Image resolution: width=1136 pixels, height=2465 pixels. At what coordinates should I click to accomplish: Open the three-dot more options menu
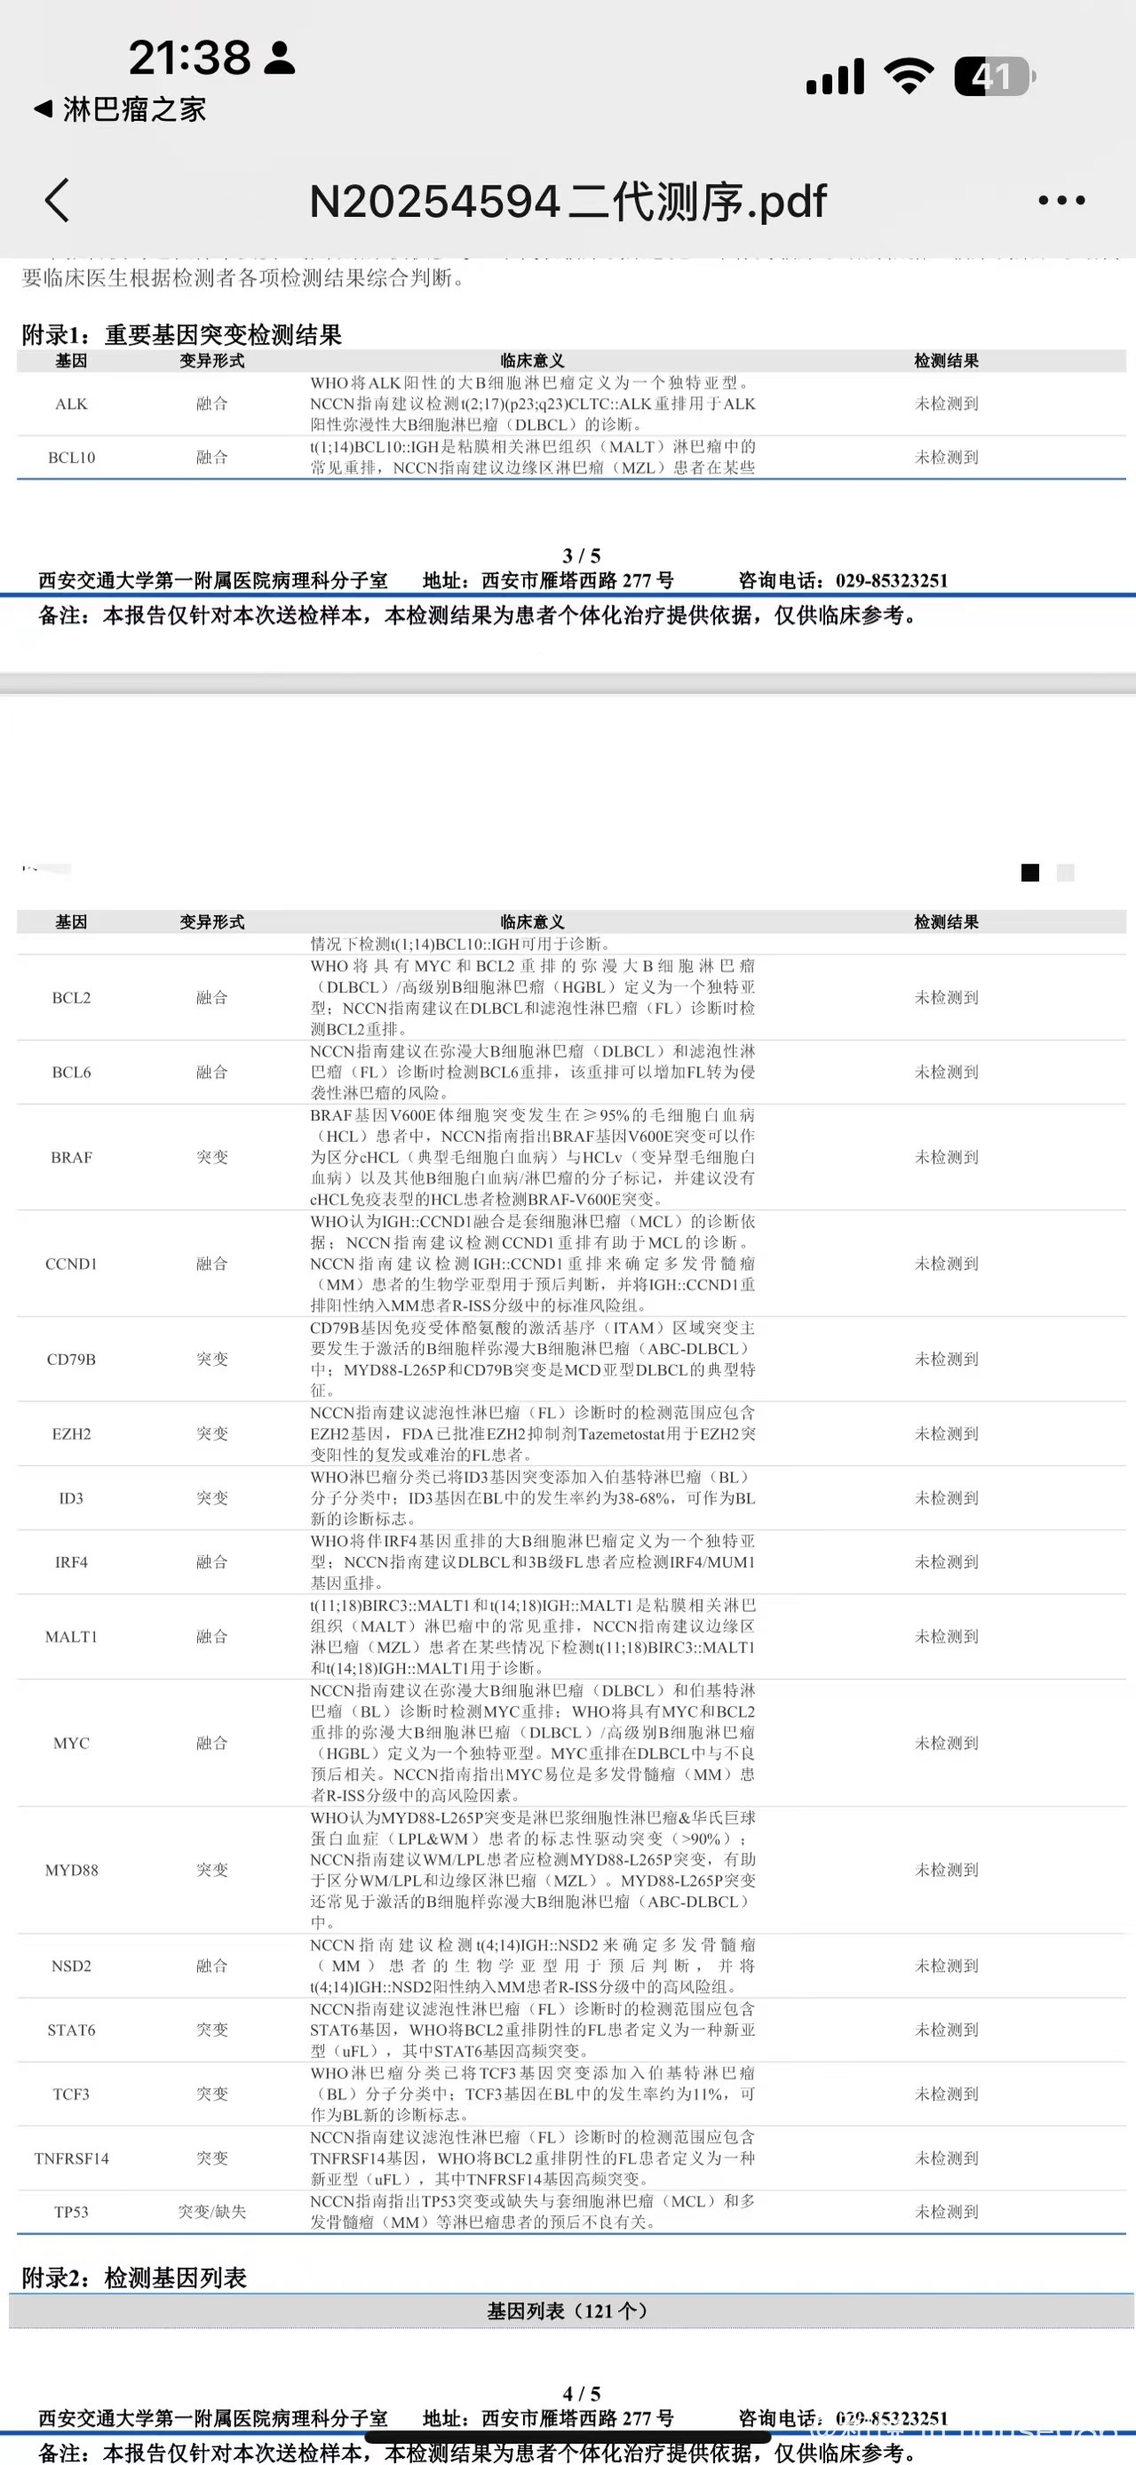(x=1061, y=201)
